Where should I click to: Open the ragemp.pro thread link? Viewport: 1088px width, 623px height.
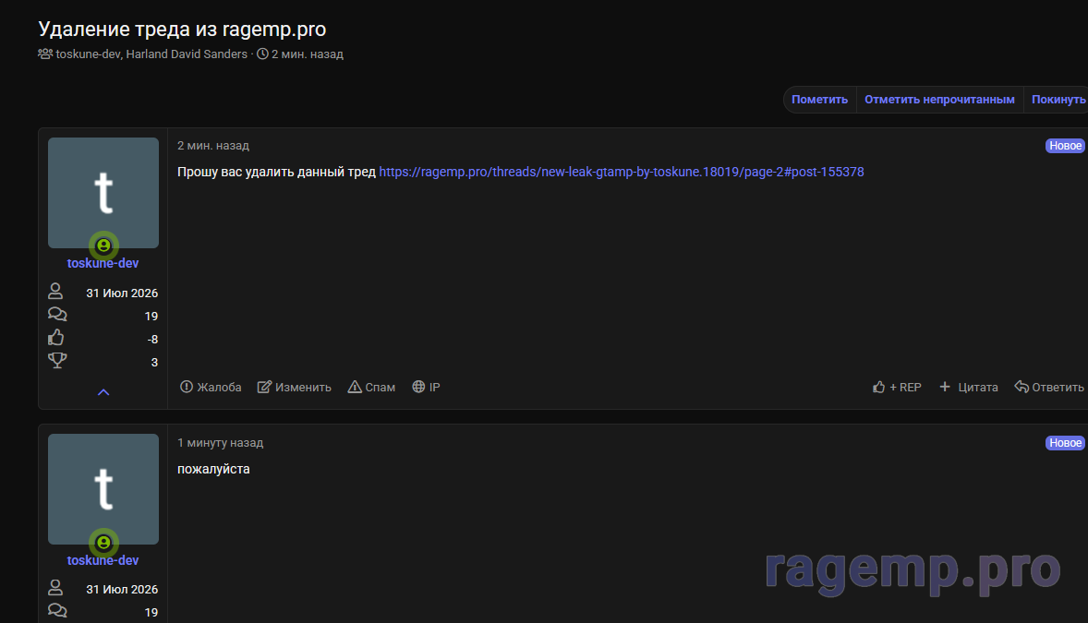click(x=621, y=172)
